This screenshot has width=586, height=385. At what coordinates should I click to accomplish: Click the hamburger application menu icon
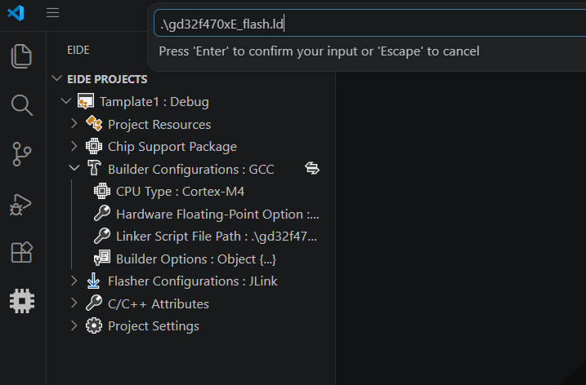point(52,13)
